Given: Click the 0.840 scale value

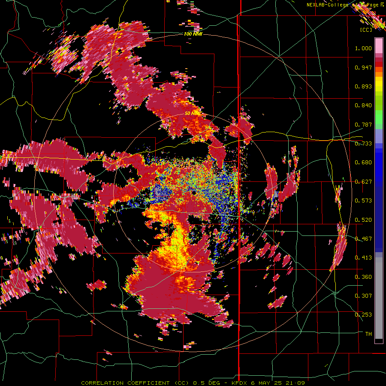Looking at the screenshot, I should point(363,106).
